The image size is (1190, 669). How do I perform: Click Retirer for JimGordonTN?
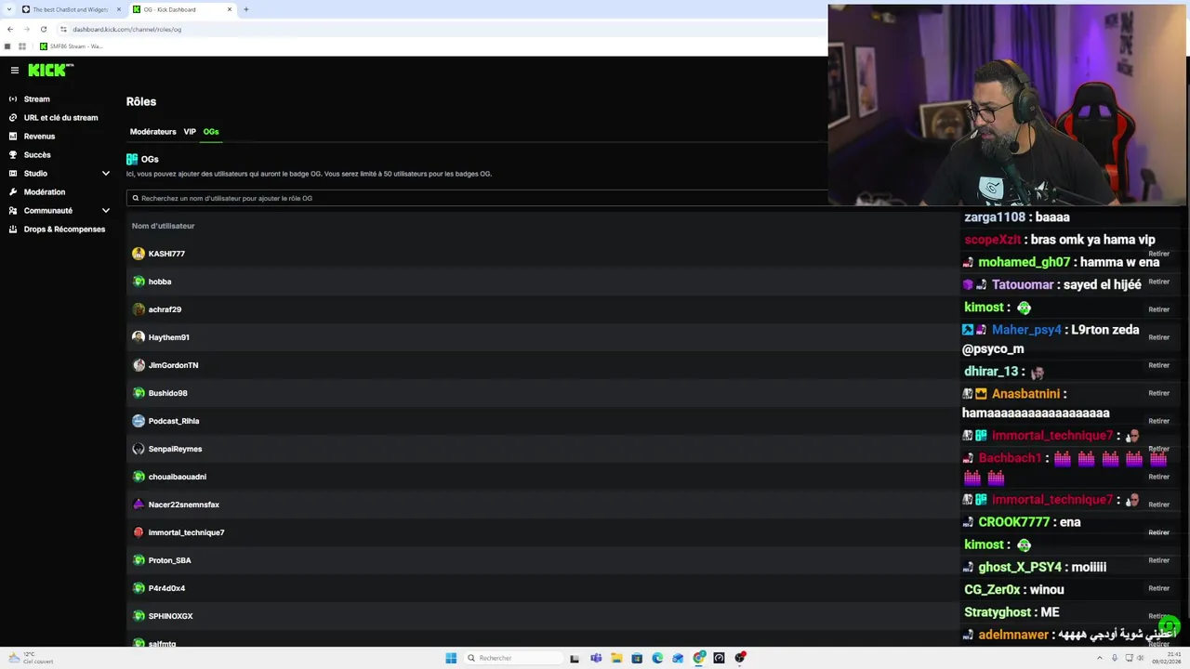[x=1158, y=365]
